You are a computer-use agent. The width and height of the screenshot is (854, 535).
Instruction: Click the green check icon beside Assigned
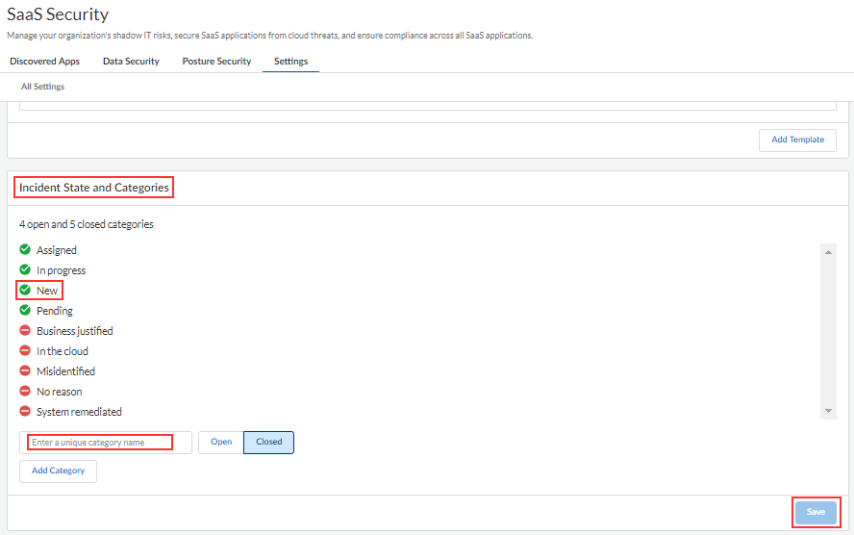click(x=25, y=249)
